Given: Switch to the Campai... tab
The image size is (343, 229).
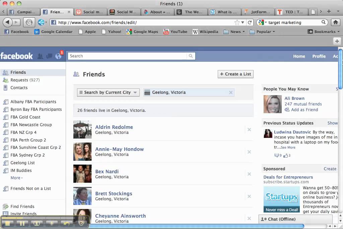Looking at the screenshot, I should coord(24,12).
